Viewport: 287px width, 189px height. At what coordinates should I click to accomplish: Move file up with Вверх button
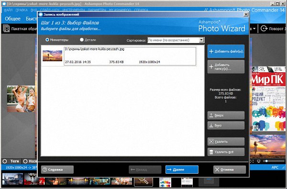pyautogui.click(x=226, y=115)
